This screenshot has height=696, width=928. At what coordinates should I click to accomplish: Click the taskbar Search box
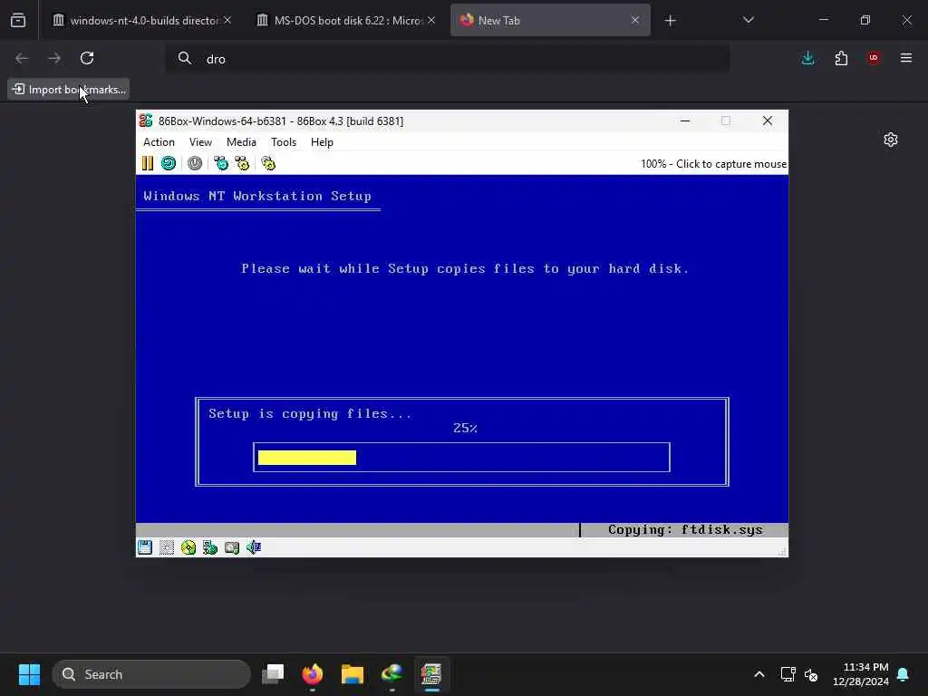pyautogui.click(x=151, y=674)
